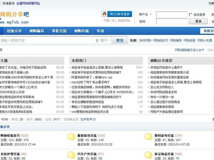Click hot search link 网购流程
The image size is (214, 160).
(189, 41)
